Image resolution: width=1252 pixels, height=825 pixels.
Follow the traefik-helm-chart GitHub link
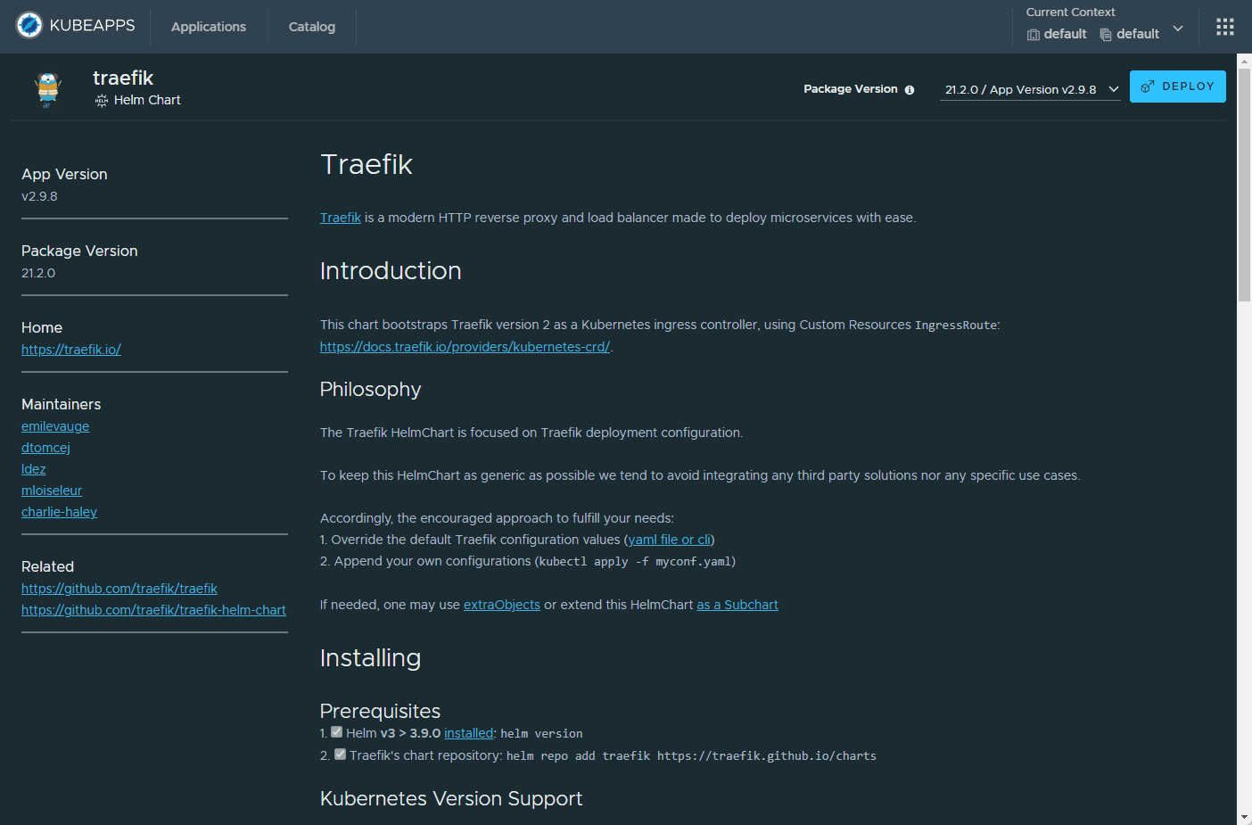tap(153, 610)
